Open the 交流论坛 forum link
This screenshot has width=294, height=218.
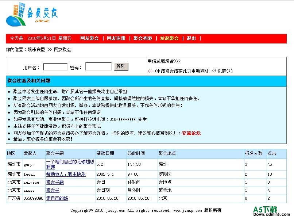(191, 133)
